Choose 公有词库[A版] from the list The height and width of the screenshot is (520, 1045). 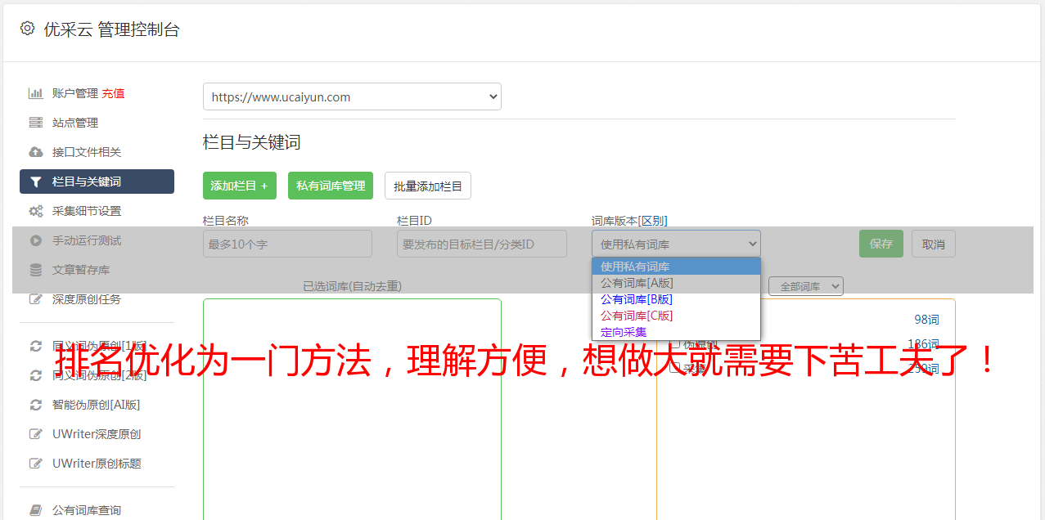676,283
